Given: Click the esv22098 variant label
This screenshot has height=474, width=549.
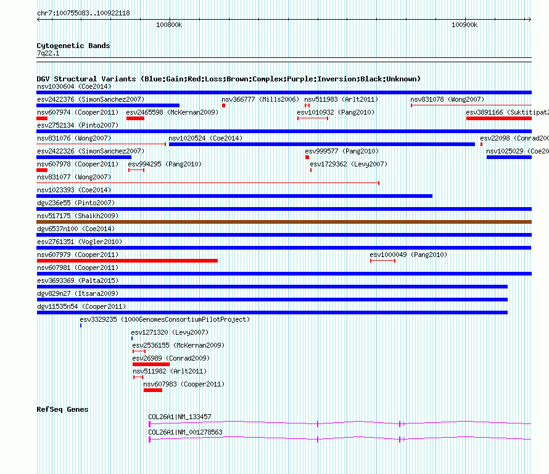Looking at the screenshot, I should (514, 138).
